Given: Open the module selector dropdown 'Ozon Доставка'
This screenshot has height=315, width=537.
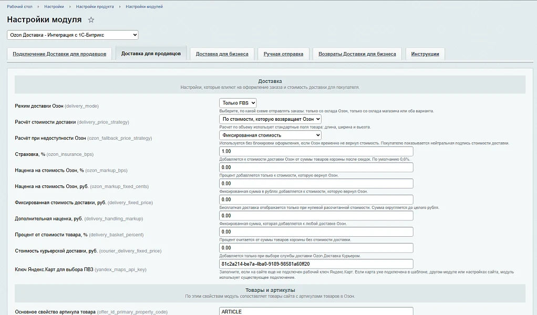Looking at the screenshot, I should (73, 35).
